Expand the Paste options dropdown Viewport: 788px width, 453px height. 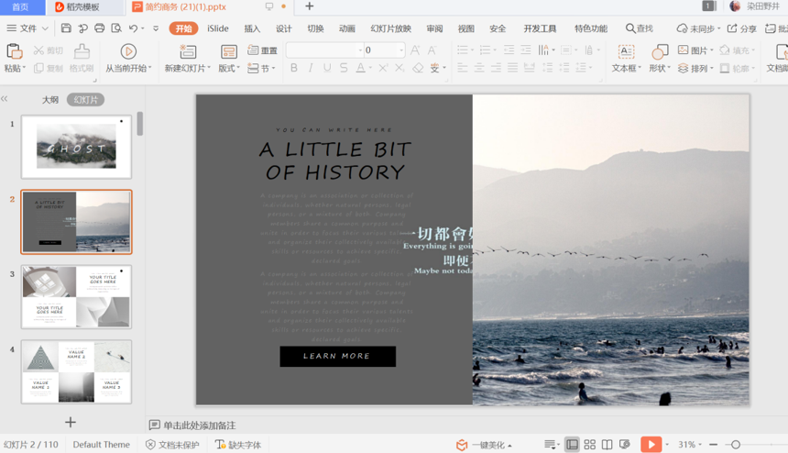click(x=24, y=67)
